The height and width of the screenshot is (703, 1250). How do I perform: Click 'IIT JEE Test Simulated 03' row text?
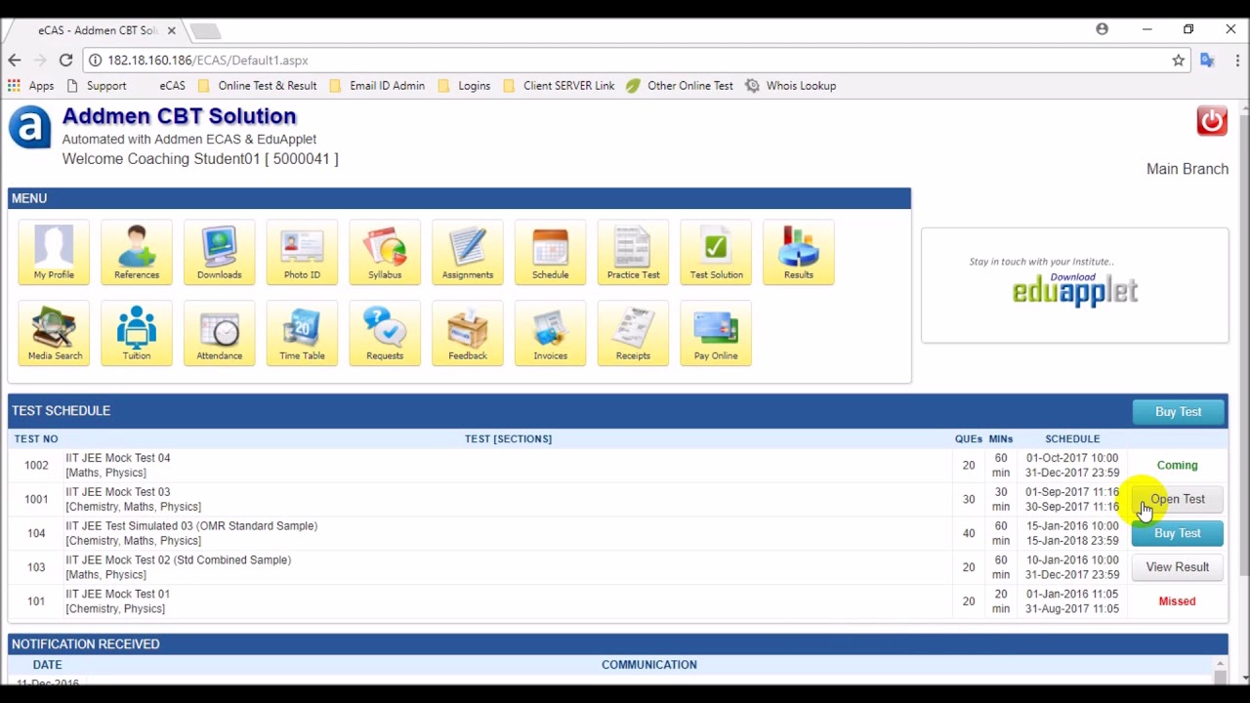tap(191, 526)
